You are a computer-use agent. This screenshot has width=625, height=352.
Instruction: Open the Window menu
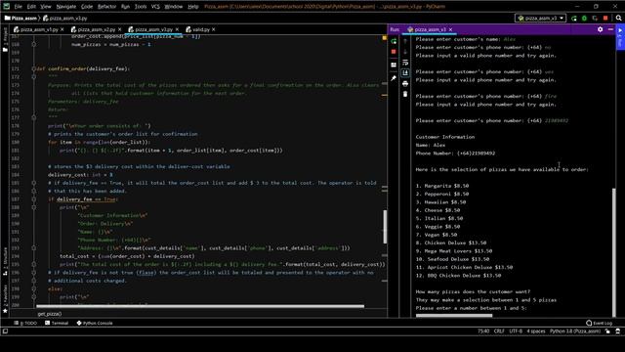point(174,7)
